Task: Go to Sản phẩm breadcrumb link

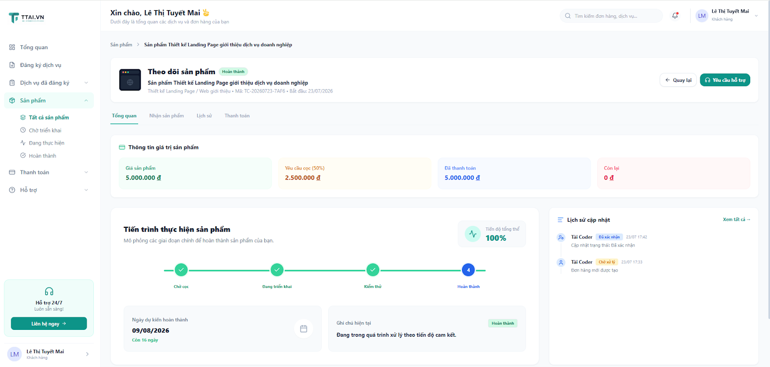Action: (121, 45)
